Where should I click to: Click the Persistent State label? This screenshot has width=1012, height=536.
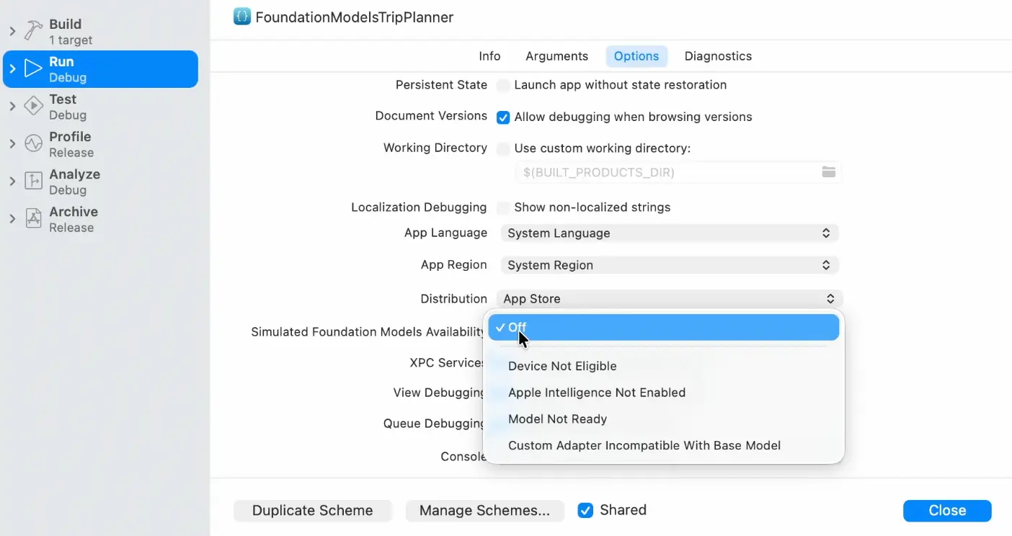[441, 85]
